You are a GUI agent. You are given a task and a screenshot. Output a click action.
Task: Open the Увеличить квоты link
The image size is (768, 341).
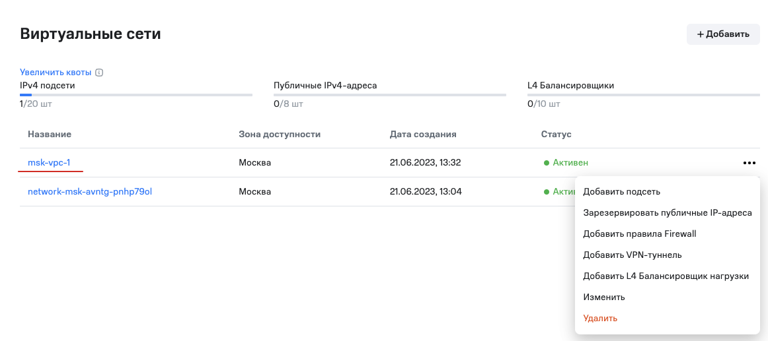click(x=56, y=73)
